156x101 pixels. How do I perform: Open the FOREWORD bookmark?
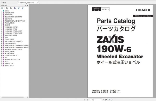tap(9, 15)
